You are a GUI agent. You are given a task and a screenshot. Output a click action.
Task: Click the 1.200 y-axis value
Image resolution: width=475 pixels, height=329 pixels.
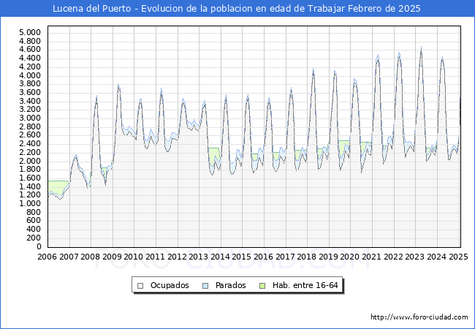30,195
